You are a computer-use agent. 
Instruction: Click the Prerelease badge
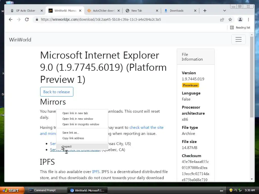(x=190, y=85)
